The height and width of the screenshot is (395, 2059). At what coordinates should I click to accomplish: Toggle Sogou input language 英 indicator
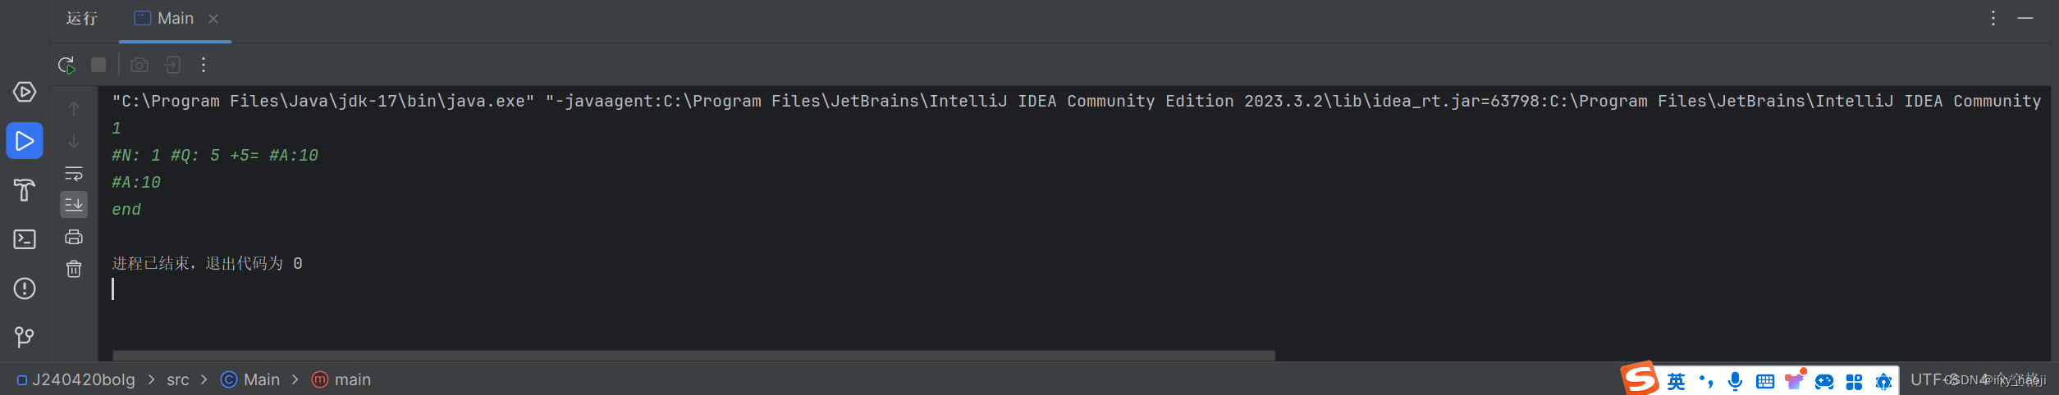point(1676,381)
